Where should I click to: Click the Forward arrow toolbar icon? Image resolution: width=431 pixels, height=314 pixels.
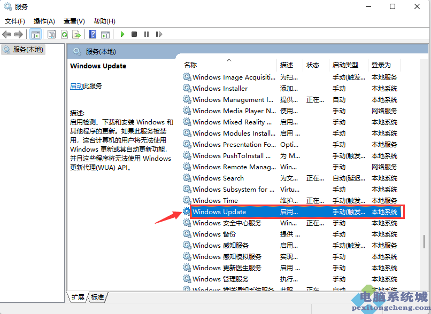(18, 34)
